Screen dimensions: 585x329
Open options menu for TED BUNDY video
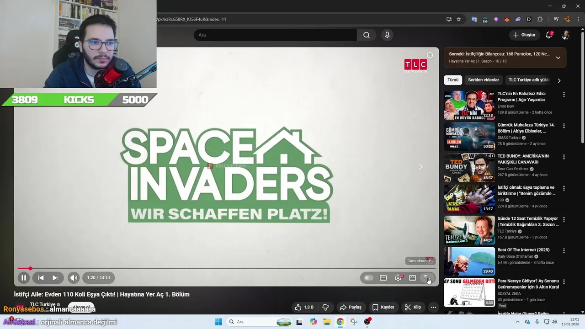coord(564,157)
